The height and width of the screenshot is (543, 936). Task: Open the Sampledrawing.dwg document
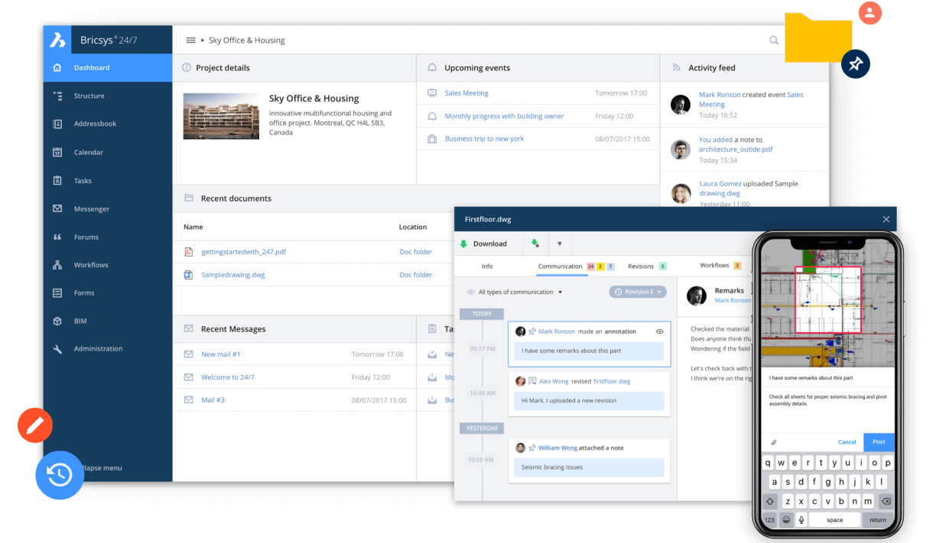233,275
